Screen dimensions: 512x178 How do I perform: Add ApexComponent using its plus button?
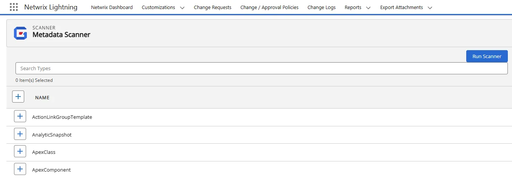[x=20, y=169]
